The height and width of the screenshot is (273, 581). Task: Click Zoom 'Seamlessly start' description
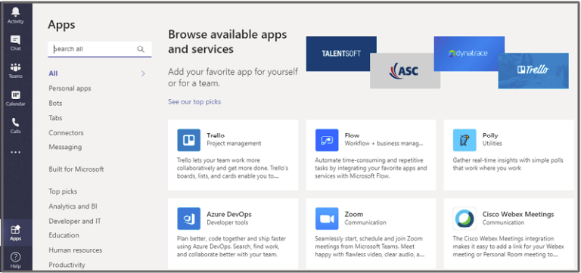(370, 247)
